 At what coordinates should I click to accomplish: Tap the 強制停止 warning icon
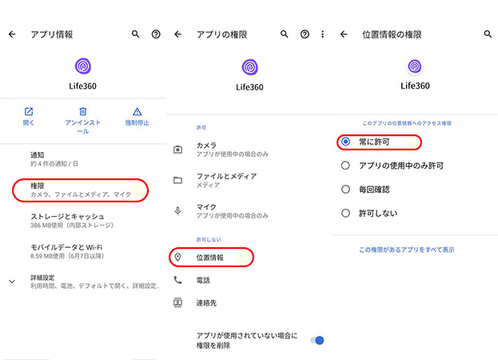pyautogui.click(x=137, y=111)
